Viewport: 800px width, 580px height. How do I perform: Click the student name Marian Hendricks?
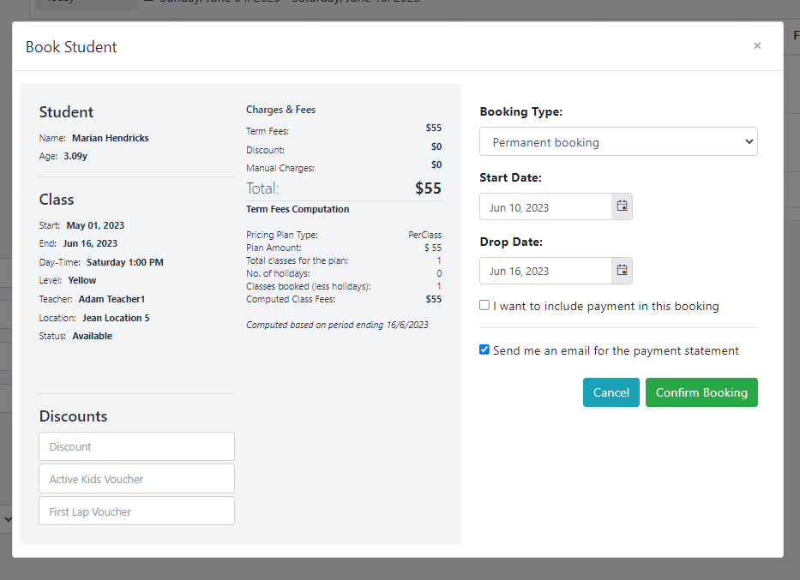[111, 138]
